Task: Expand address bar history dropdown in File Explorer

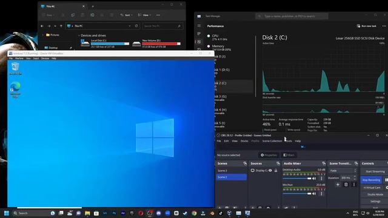Action: (x=129, y=26)
